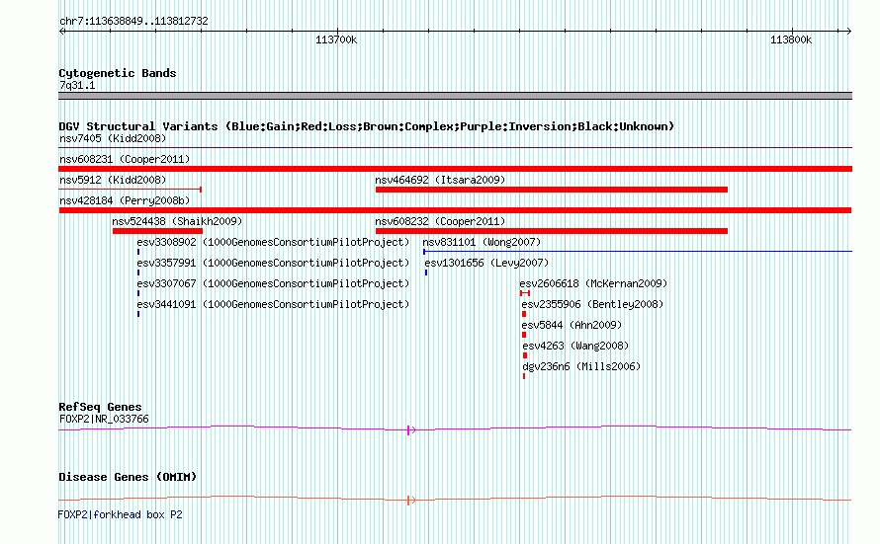This screenshot has width=880, height=544.
Task: Click the esv3357991 variant label
Action: pos(273,263)
